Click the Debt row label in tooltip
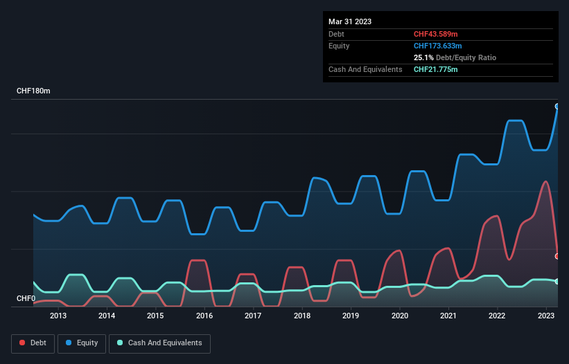 336,34
